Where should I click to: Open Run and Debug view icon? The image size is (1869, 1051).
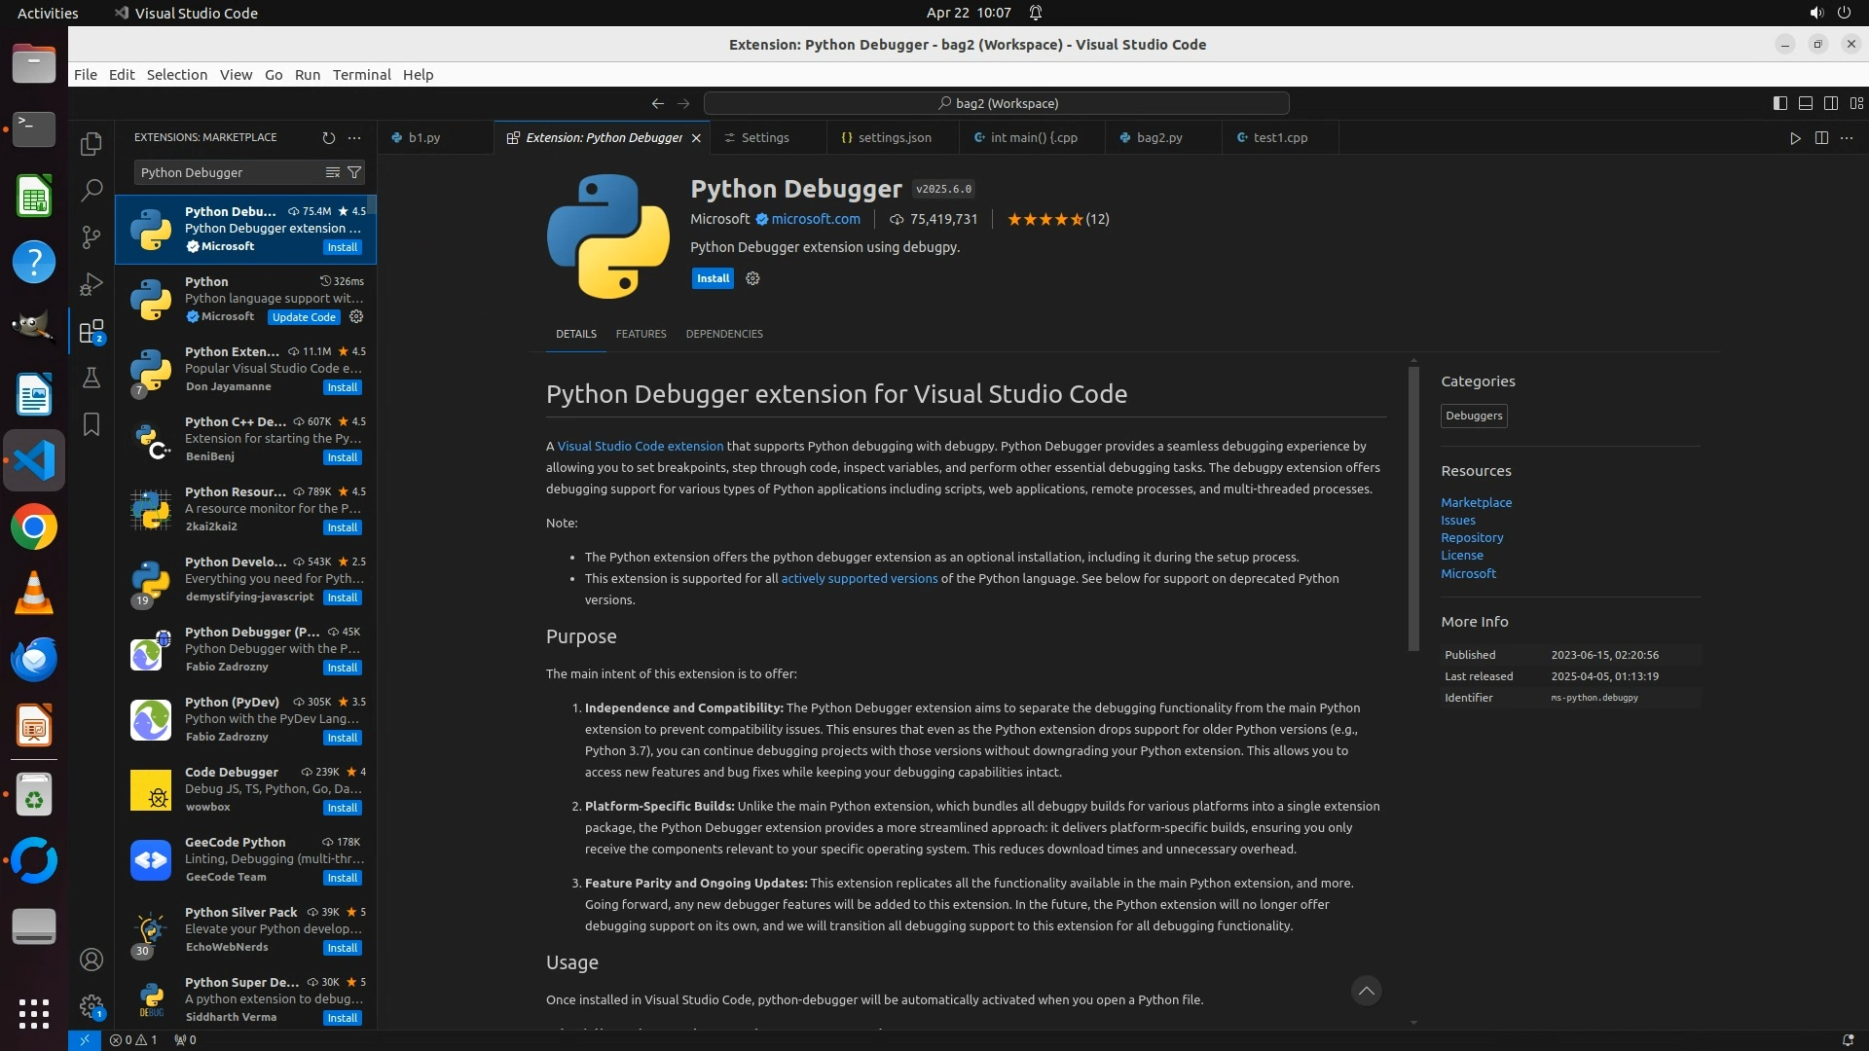(x=92, y=284)
